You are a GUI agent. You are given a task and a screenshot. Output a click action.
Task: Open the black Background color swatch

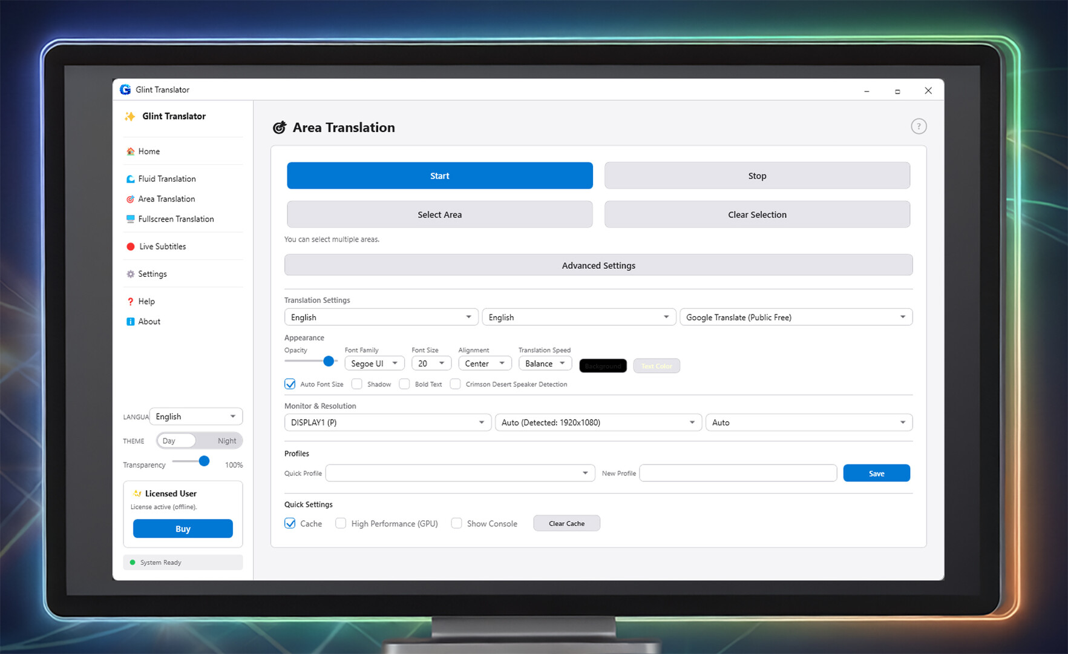[603, 366]
